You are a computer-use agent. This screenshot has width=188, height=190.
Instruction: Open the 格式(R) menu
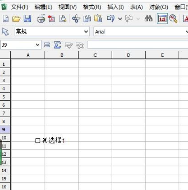(x=92, y=7)
